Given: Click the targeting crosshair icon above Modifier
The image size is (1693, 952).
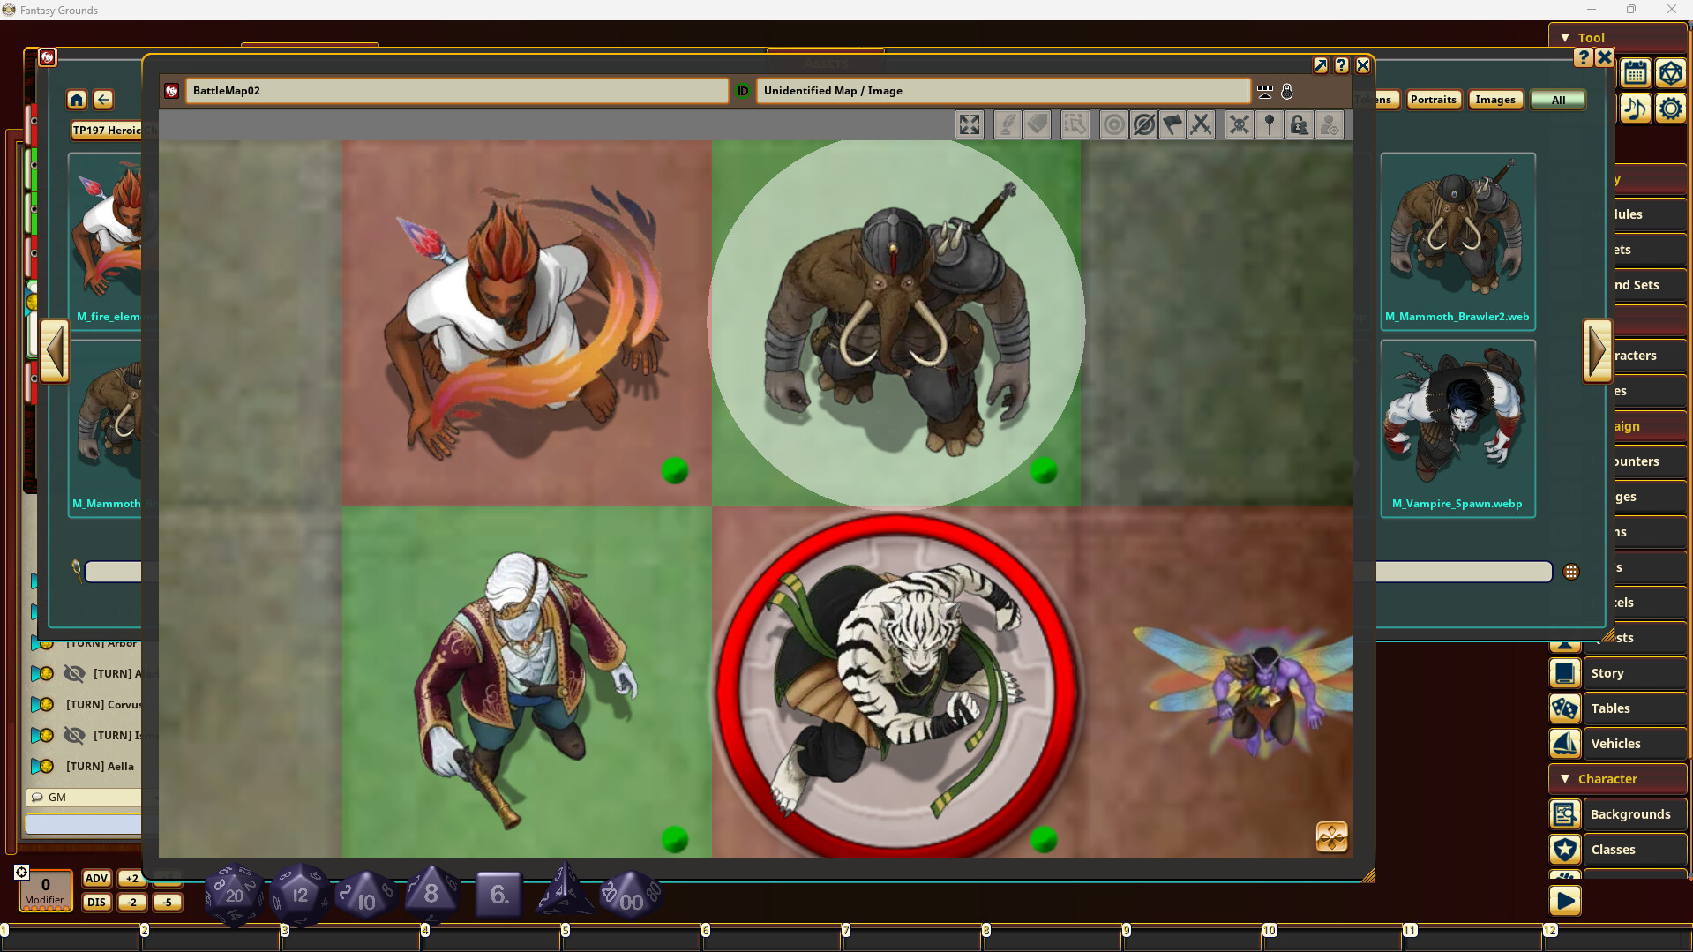Looking at the screenshot, I should pos(22,872).
